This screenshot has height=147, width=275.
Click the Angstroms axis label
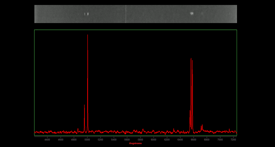(135, 143)
